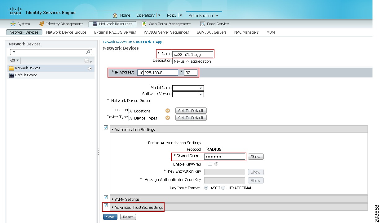379x223 pixels.
Task: Open the Network Devices List breadcrumb link
Action: [117, 42]
